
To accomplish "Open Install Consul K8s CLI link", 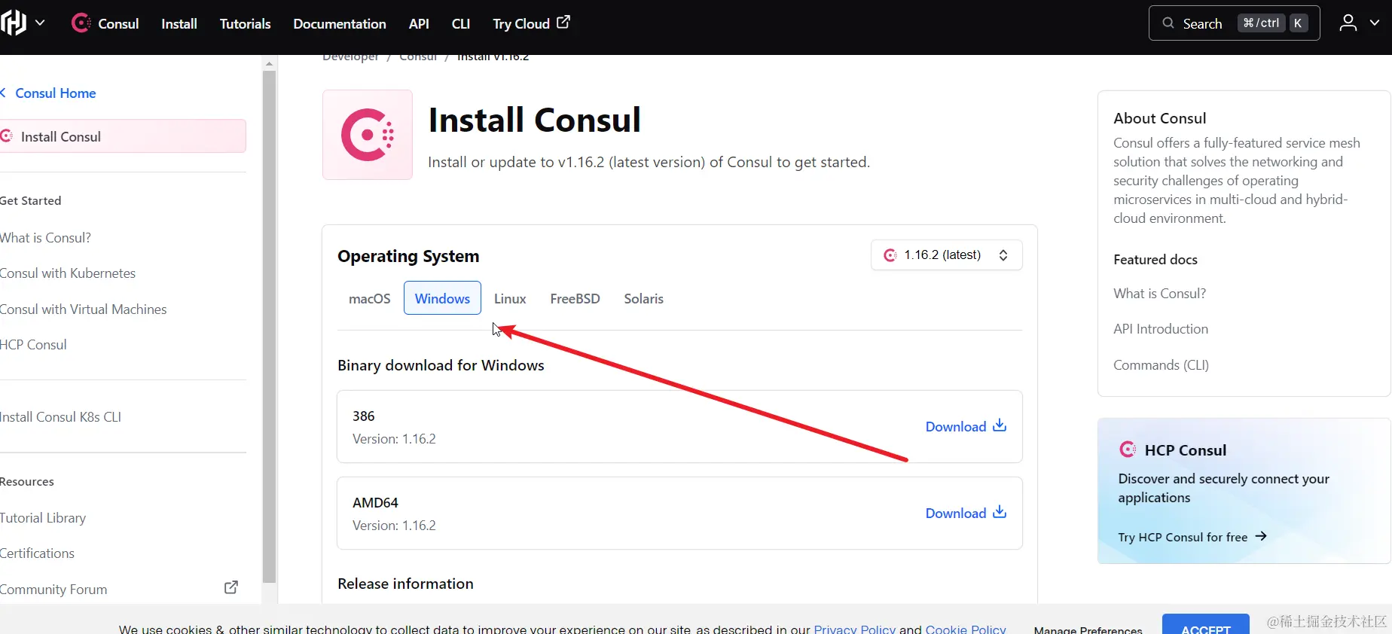I will (x=60, y=417).
